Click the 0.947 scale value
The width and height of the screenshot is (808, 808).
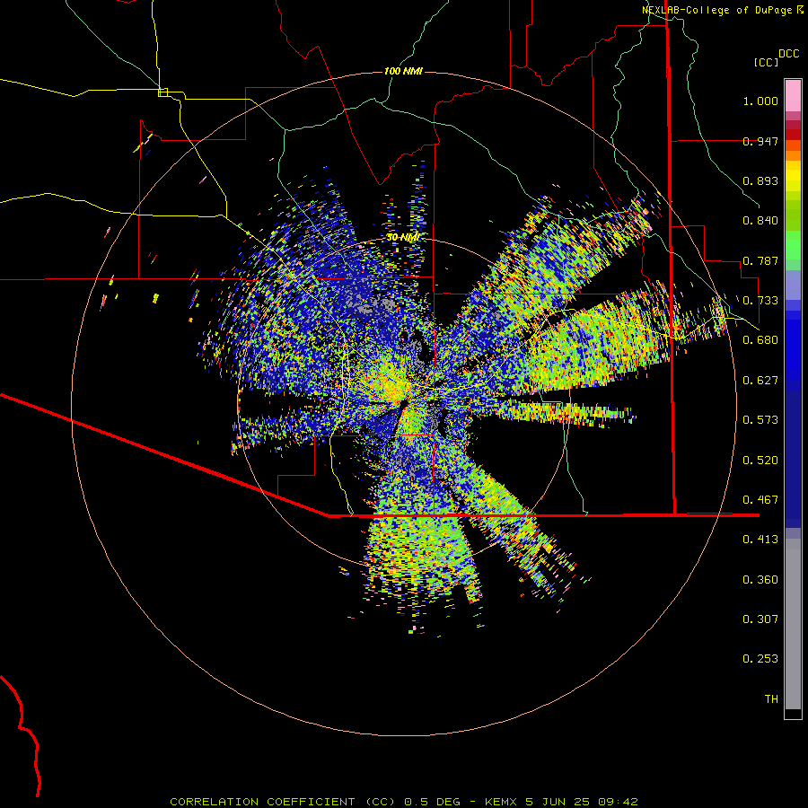[760, 141]
